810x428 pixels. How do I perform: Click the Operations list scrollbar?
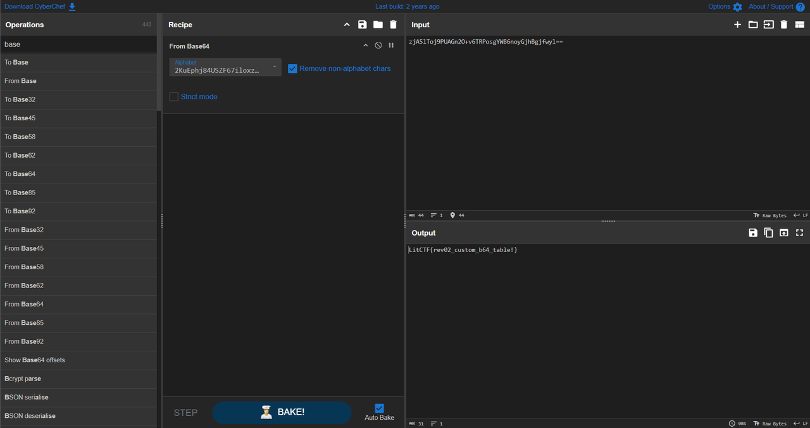(x=159, y=73)
